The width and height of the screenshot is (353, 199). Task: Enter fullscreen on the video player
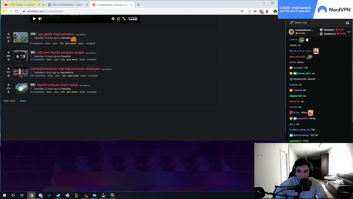(x=124, y=19)
